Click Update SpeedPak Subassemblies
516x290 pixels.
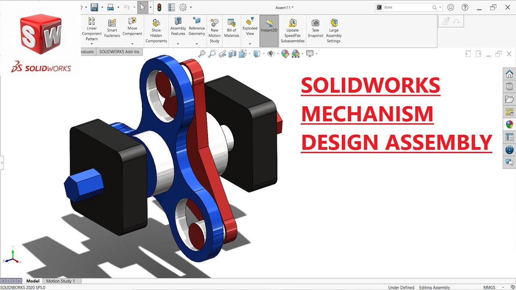point(293,31)
